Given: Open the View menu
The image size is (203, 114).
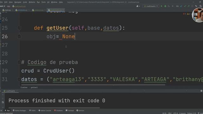Looking at the screenshot, I should click(x=11, y=2).
